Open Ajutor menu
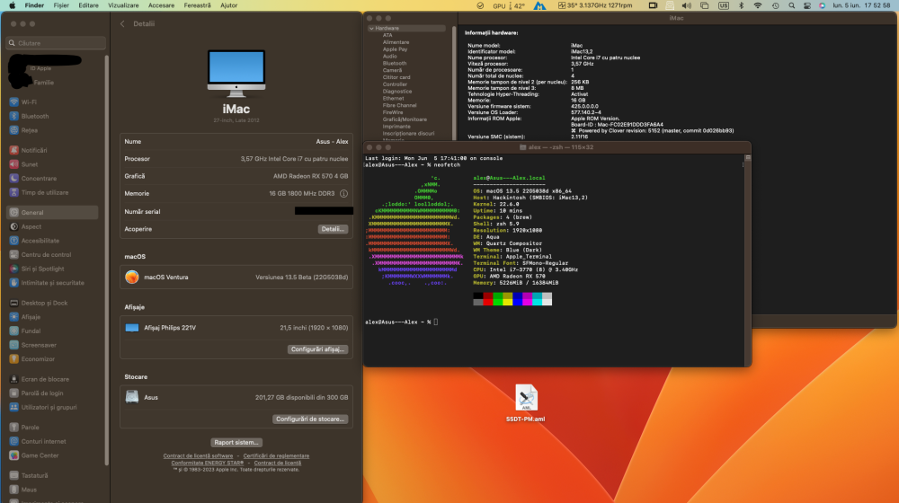The image size is (899, 503). point(228,5)
